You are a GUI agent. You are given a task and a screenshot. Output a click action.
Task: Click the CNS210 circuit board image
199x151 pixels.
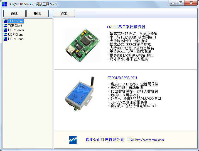pos(82,45)
